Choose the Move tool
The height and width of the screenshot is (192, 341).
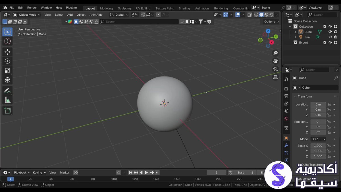point(8,52)
